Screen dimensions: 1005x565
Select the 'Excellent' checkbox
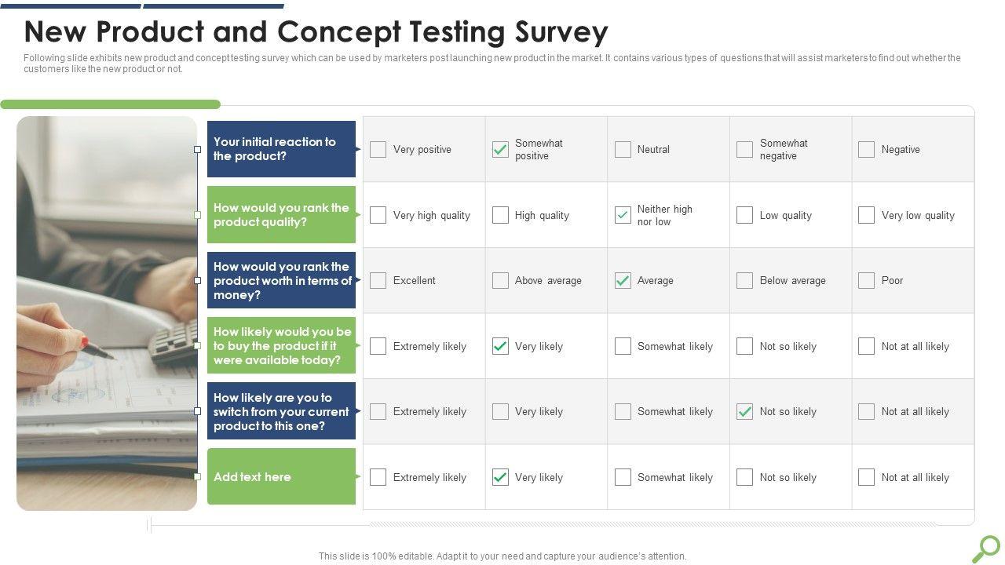pos(378,280)
